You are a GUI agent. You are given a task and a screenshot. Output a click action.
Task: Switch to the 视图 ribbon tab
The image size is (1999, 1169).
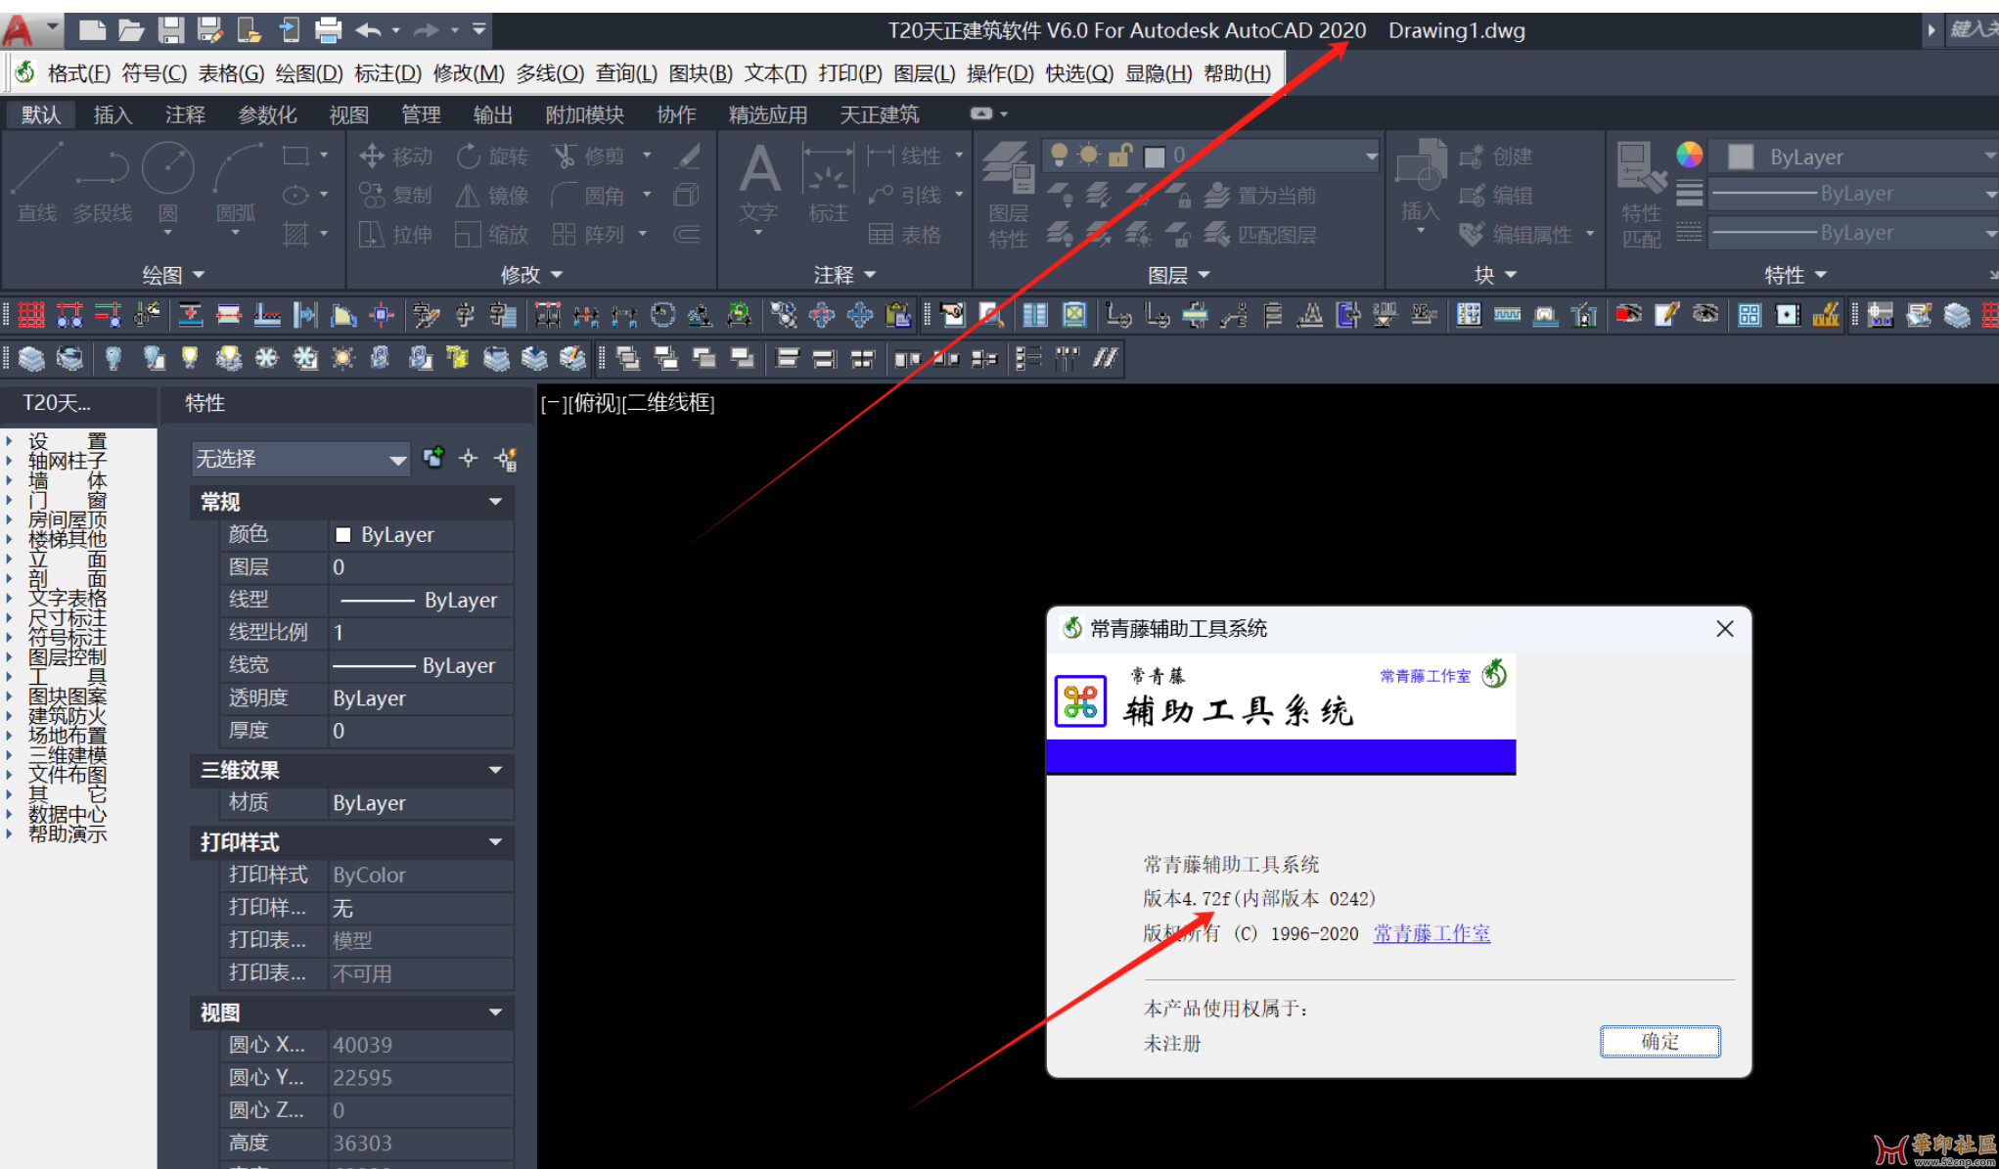(348, 114)
